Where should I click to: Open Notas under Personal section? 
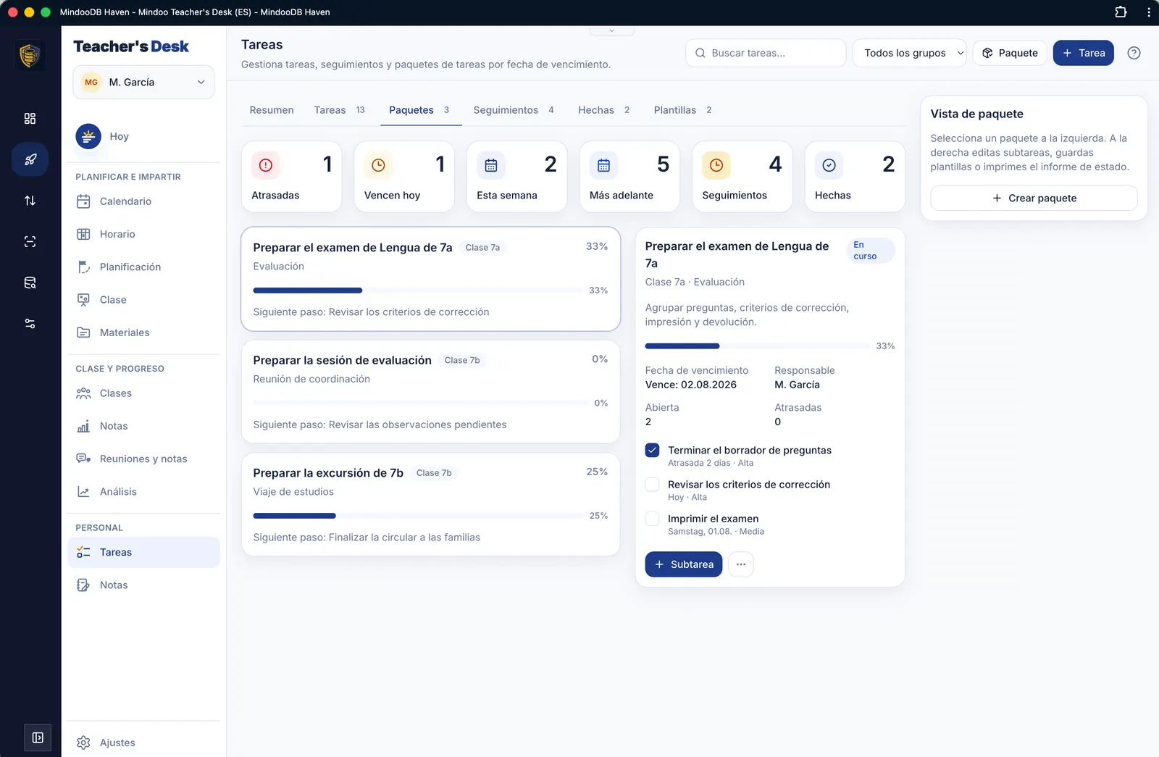click(143, 585)
